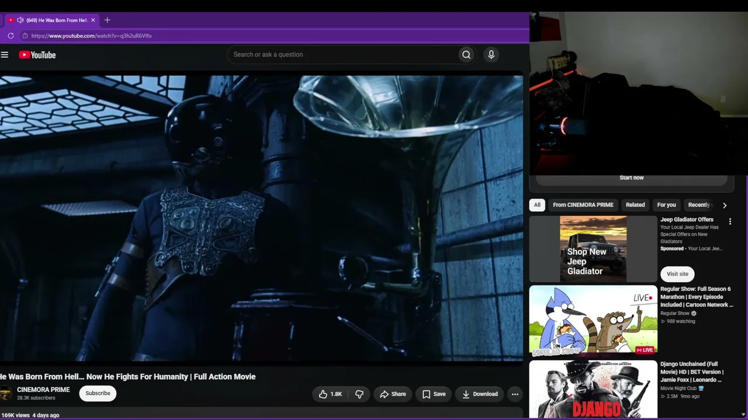The image size is (748, 420).
Task: Open the 'Regular Show' channel name
Action: pos(674,313)
